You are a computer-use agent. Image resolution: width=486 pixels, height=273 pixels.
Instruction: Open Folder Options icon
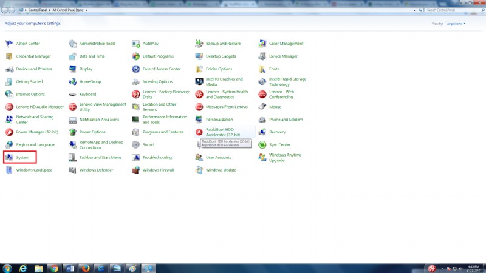coord(199,69)
